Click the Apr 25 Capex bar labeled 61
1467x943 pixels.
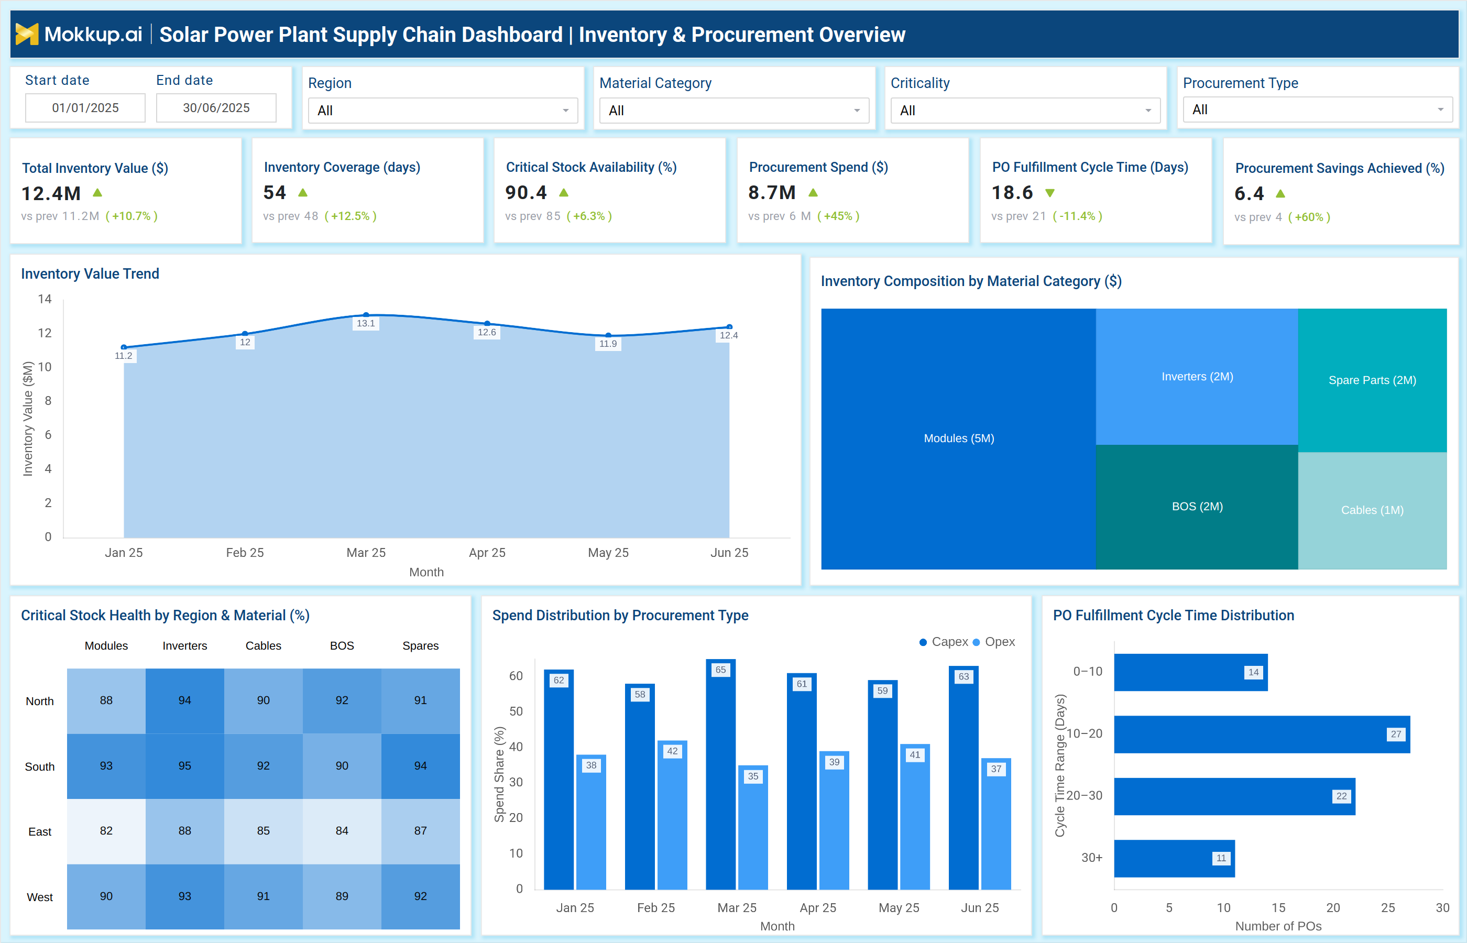click(x=802, y=781)
